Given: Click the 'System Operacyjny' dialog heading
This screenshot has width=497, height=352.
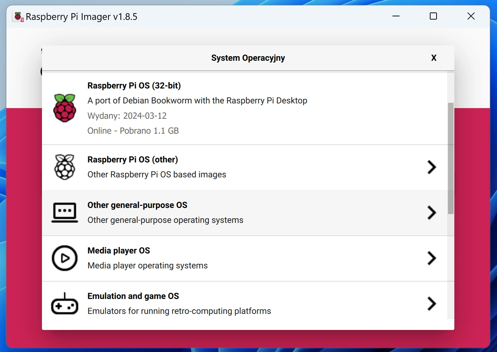Looking at the screenshot, I should point(248,58).
